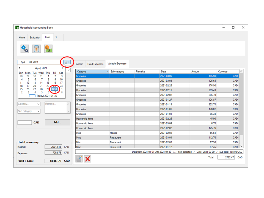The image size is (264, 198).
Task: Go to previous month in calendar
Action: [x=19, y=68]
